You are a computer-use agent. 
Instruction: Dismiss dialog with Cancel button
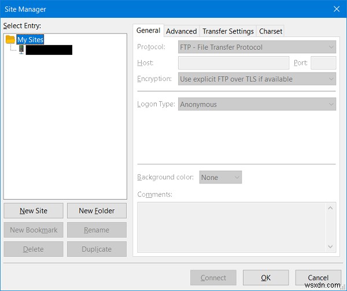pyautogui.click(x=318, y=278)
